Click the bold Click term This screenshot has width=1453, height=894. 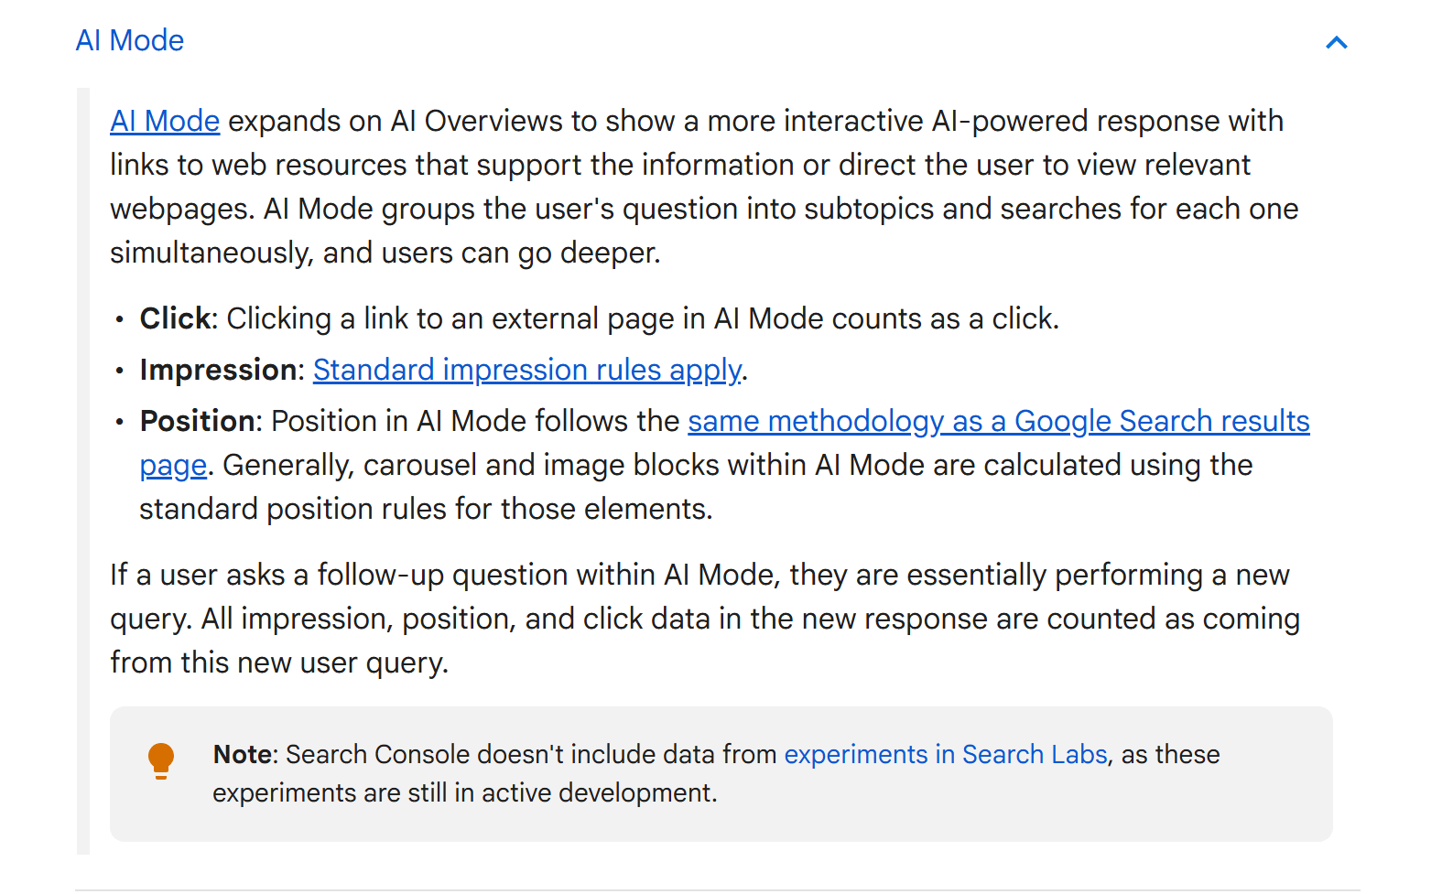pos(175,318)
